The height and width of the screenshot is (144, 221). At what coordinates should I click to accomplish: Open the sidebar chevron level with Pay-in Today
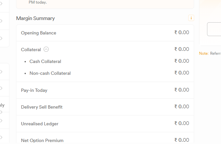point(1,88)
